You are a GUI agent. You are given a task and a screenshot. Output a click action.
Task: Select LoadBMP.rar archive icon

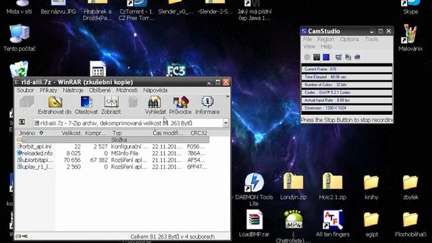click(x=254, y=223)
